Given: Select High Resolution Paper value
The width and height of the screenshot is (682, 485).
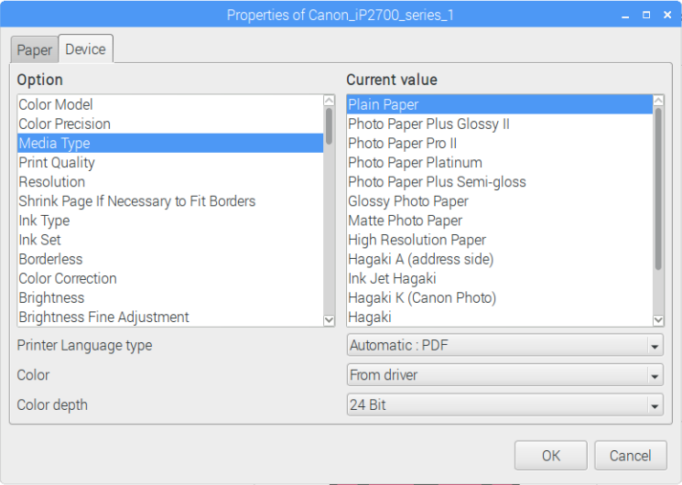Looking at the screenshot, I should point(500,240).
